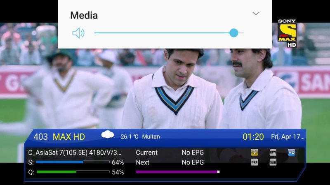Click the TXT teletext icon
Screen dimensions: 330x185
[x=254, y=162]
